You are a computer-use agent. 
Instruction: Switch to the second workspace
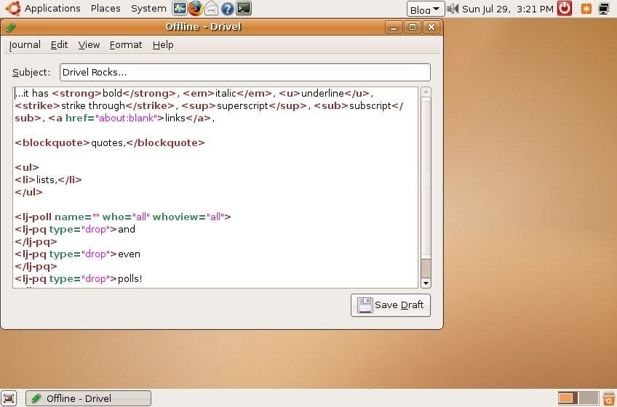tap(589, 398)
